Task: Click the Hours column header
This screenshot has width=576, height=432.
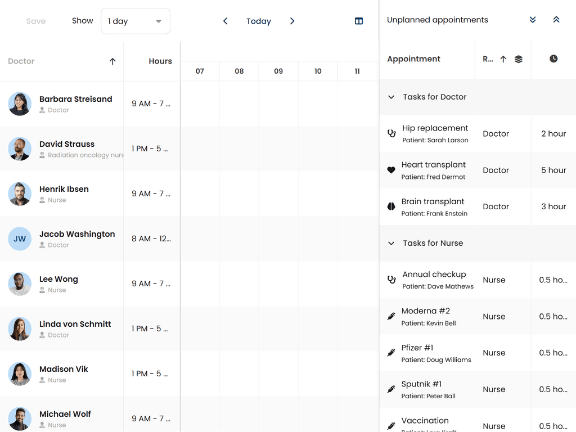Action: pyautogui.click(x=160, y=61)
